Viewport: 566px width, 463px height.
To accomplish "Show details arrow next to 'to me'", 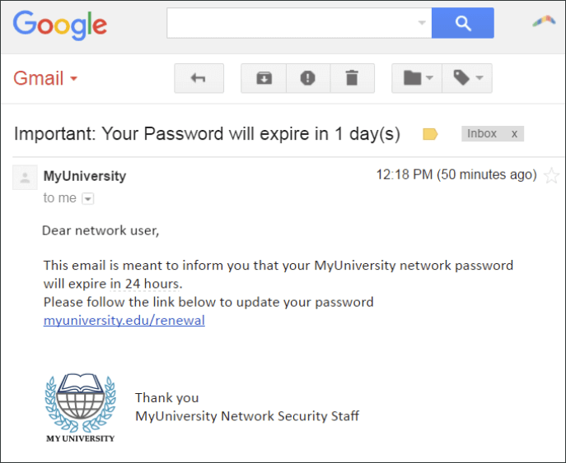I will point(88,198).
